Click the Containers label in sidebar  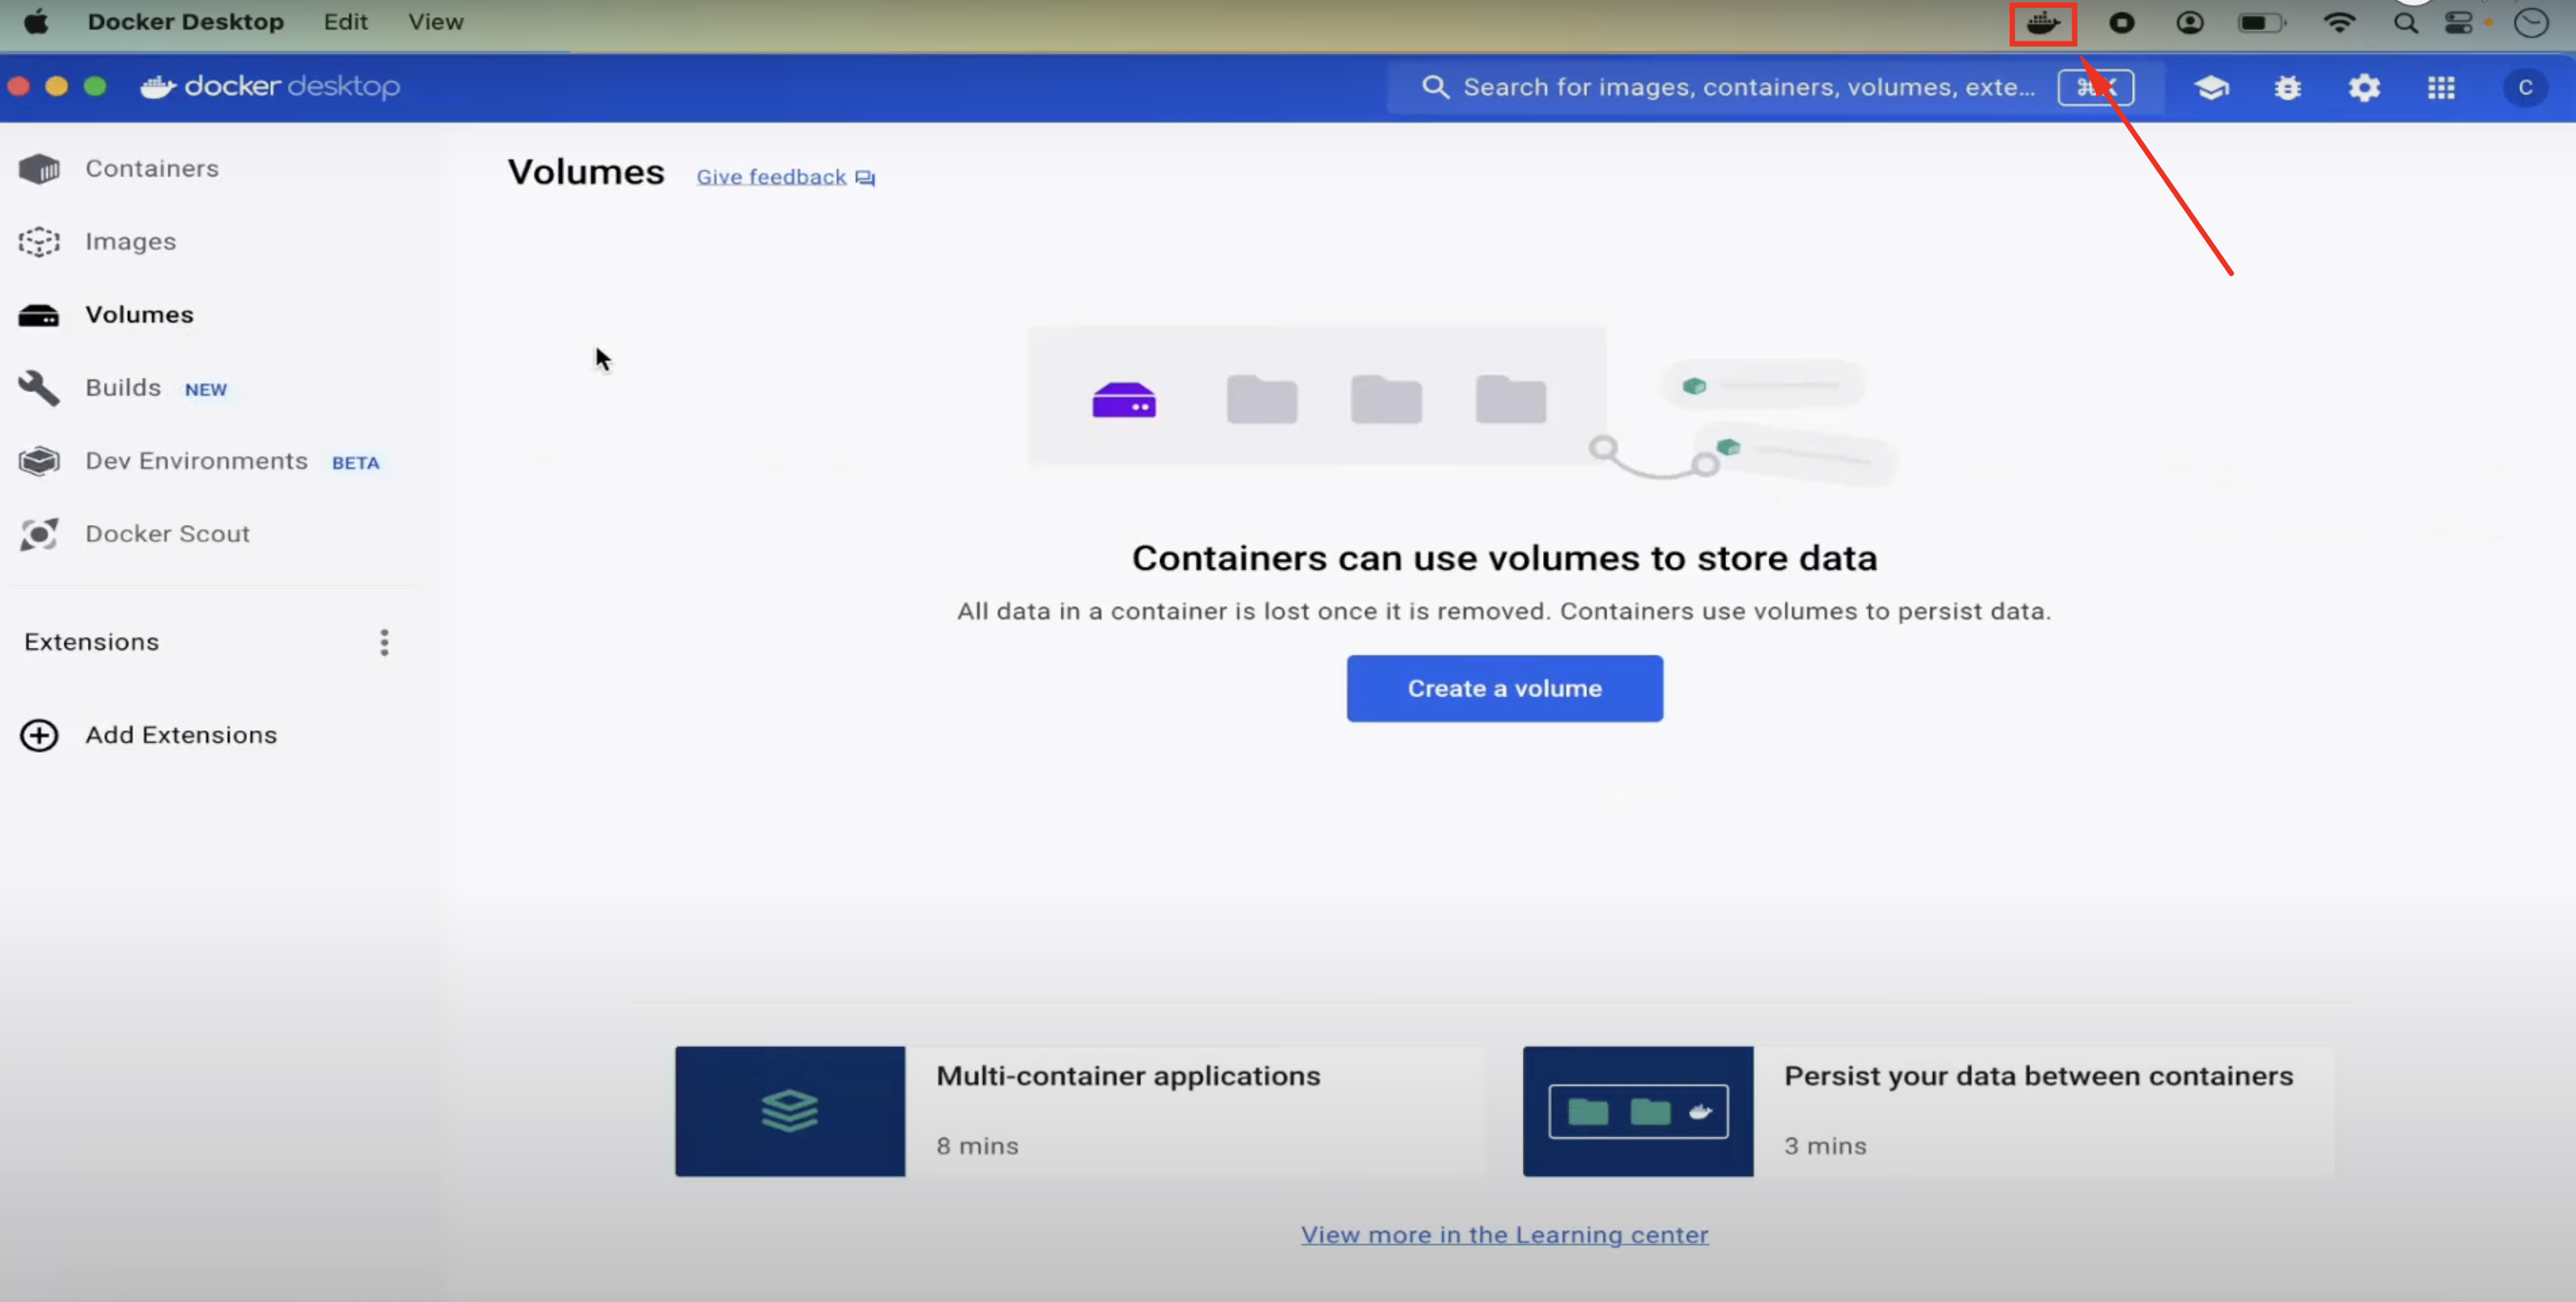[x=152, y=169]
